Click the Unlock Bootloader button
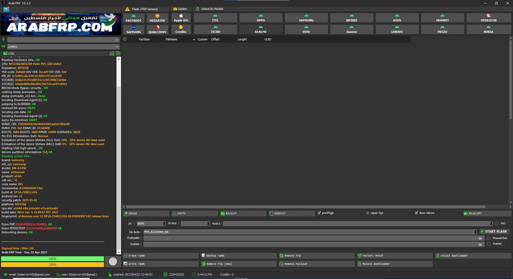The image size is (513, 279). pyautogui.click(x=473, y=256)
